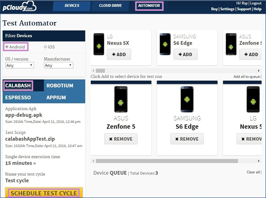Click the Test cycle name field
This screenshot has width=266, height=198.
(17, 180)
